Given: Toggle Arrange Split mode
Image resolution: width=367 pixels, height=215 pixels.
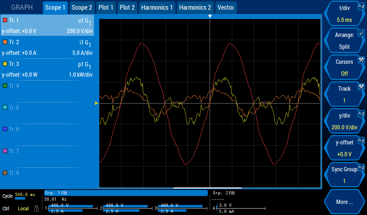Looking at the screenshot, I should (x=344, y=41).
